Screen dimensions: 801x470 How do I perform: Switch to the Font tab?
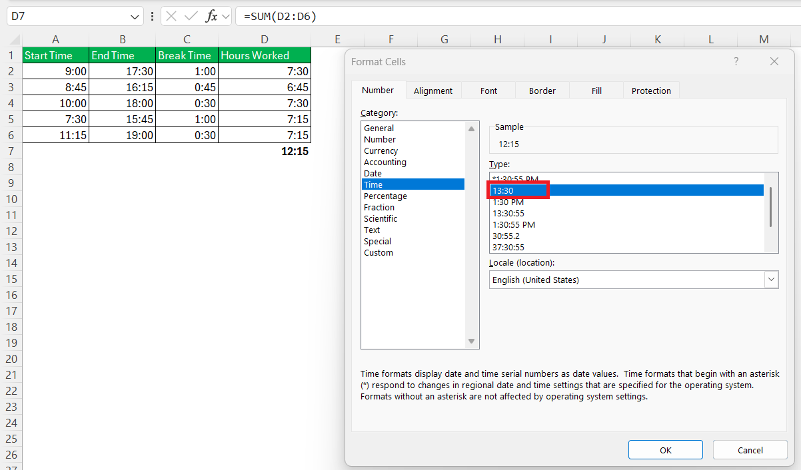coord(488,91)
